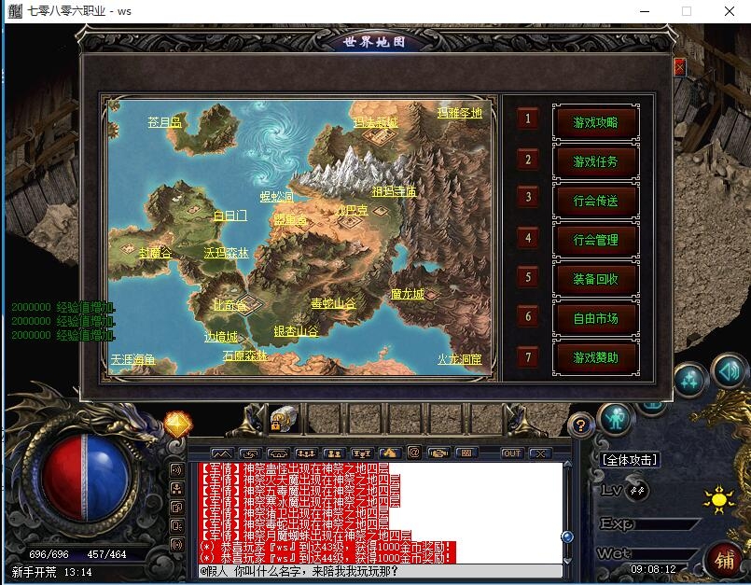Click the padlock icon above chat
The image size is (751, 585).
click(x=277, y=422)
